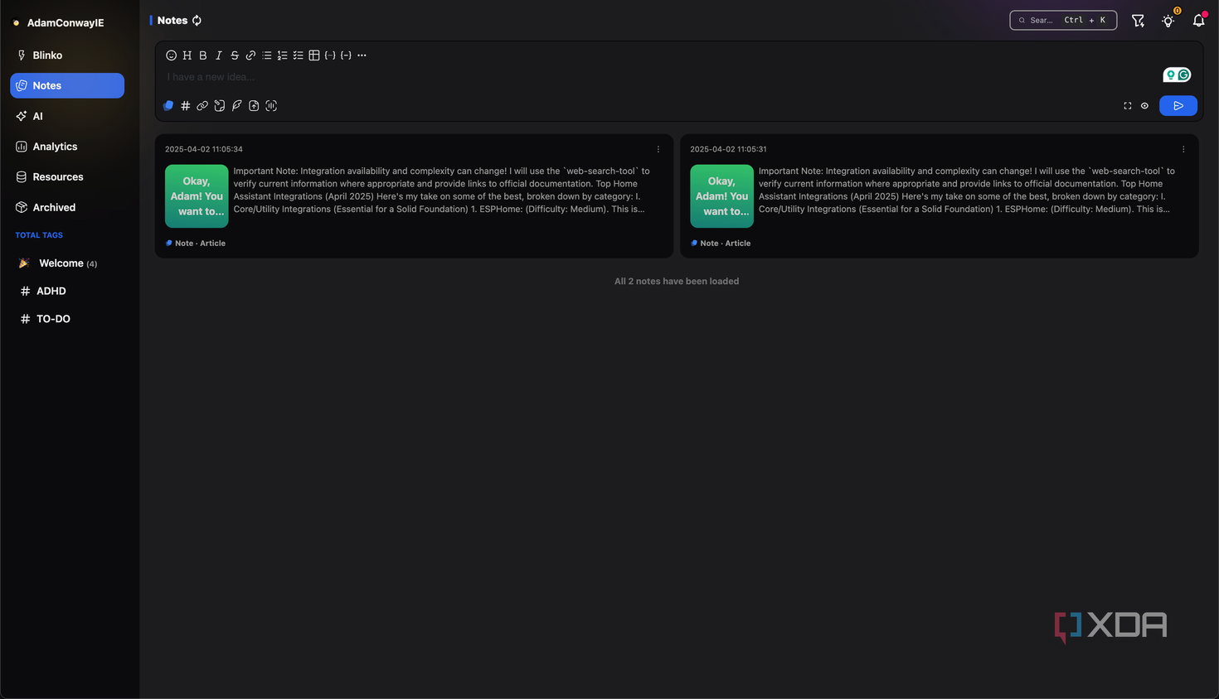The width and height of the screenshot is (1219, 699).
Task: Apply bold formatting in the editor
Action: click(203, 55)
